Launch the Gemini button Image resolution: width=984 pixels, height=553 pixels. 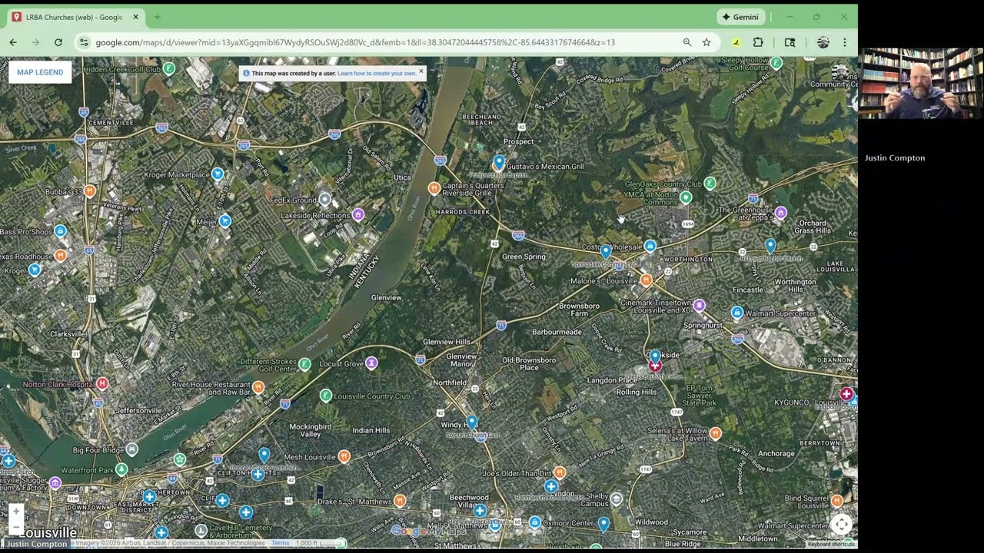(741, 17)
